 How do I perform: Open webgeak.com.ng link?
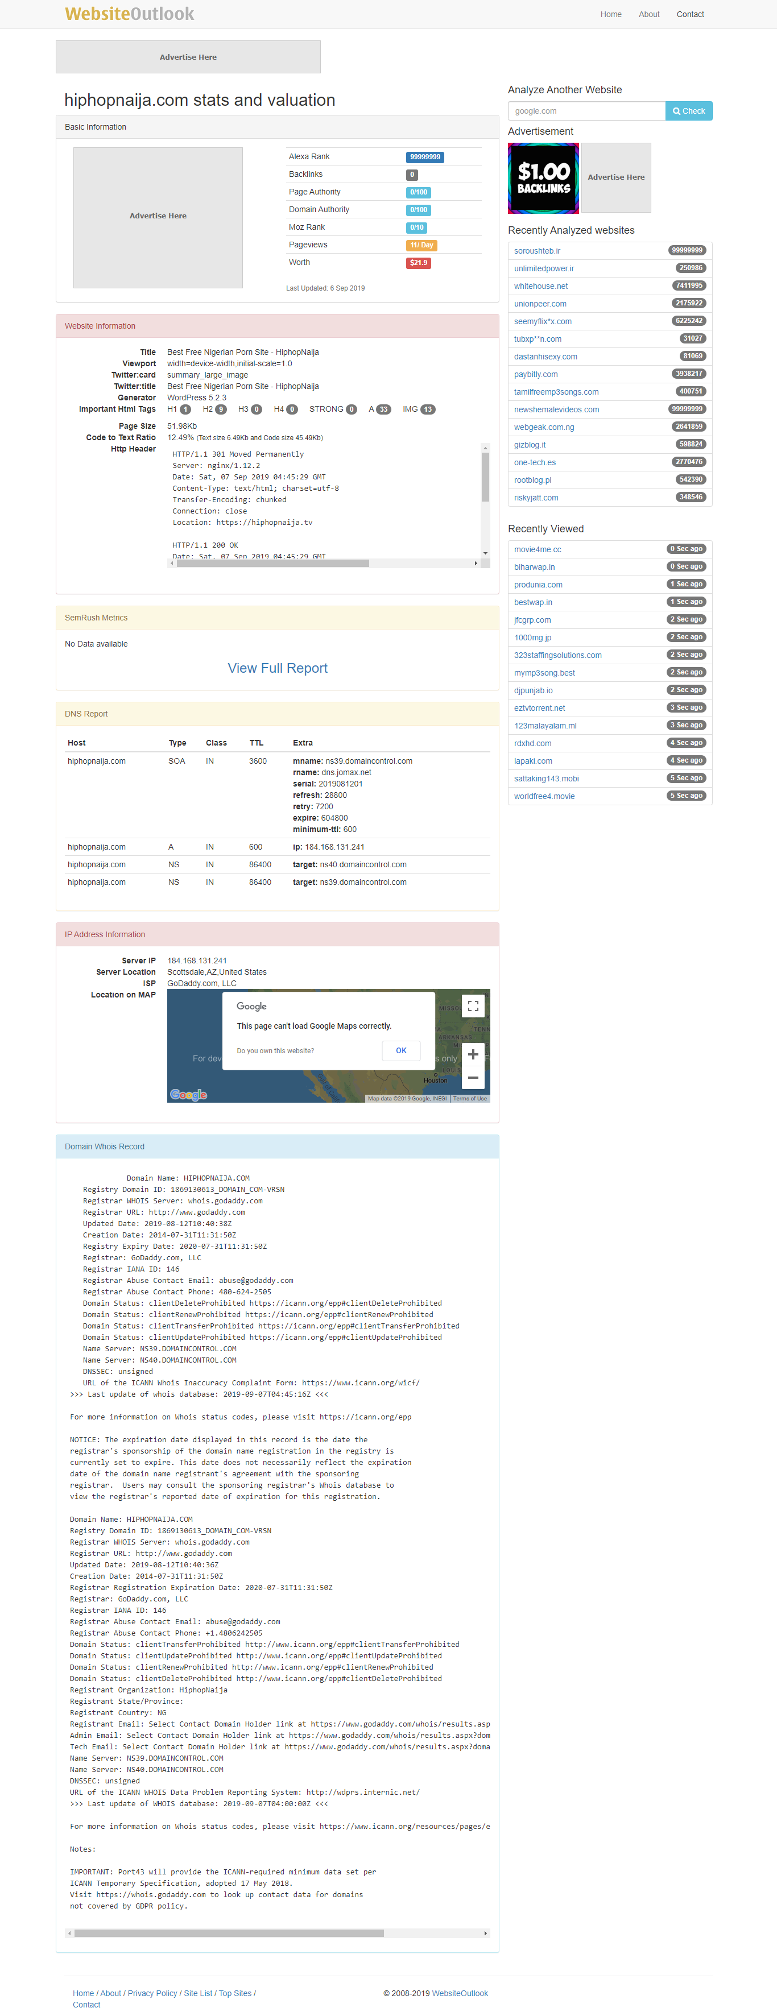click(x=544, y=427)
